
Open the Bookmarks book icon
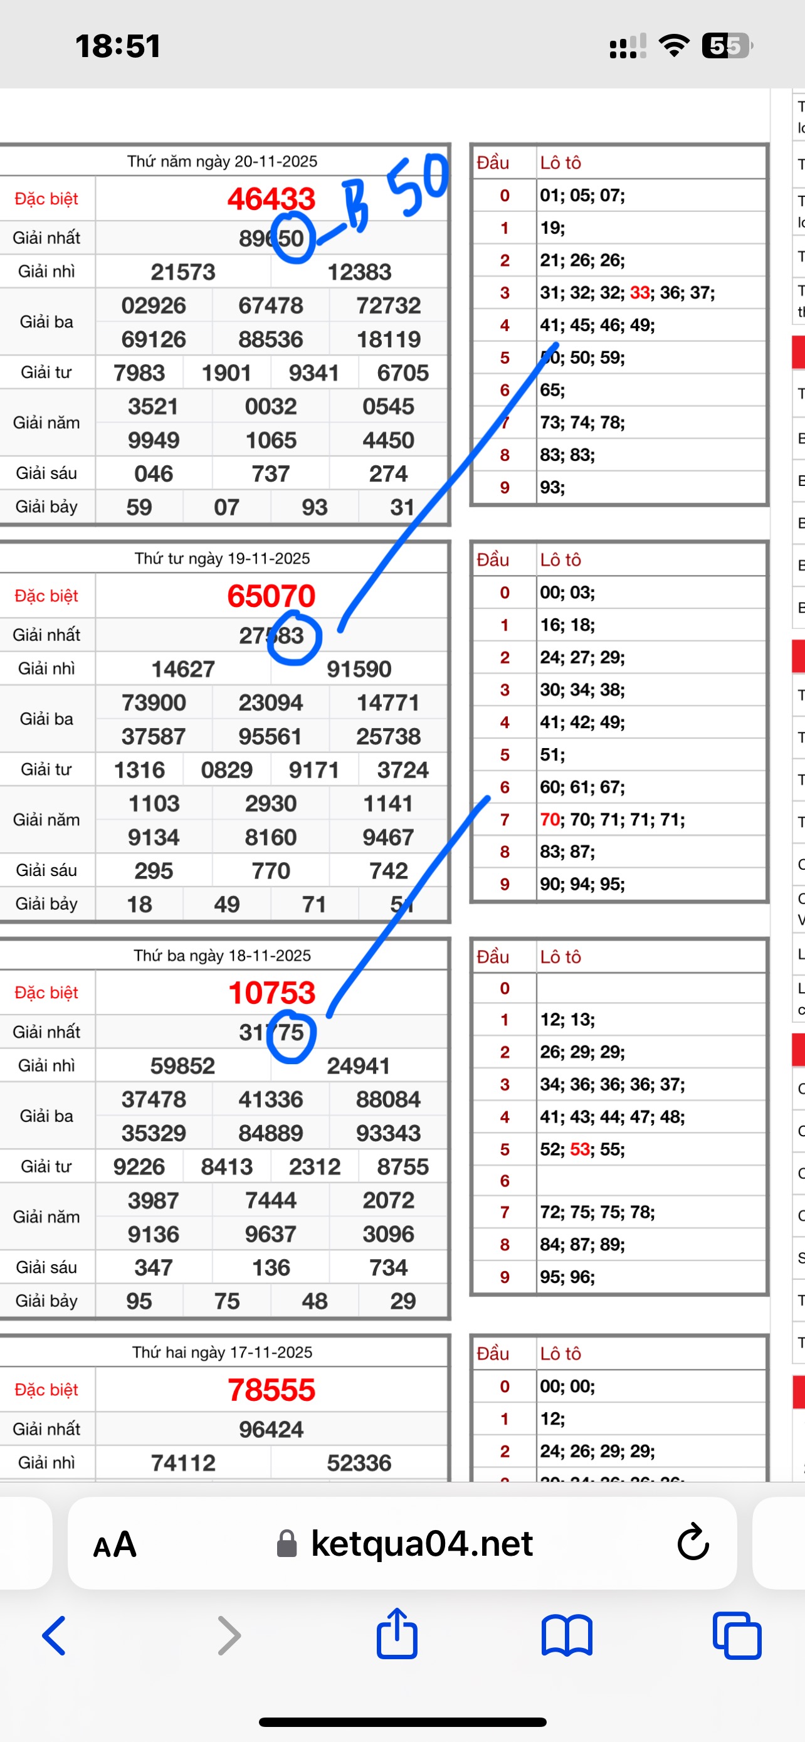pos(566,1635)
